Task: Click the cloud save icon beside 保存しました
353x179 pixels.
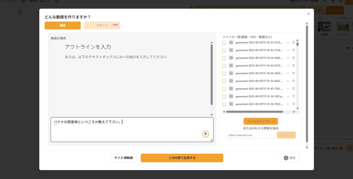Action: [24, 1]
